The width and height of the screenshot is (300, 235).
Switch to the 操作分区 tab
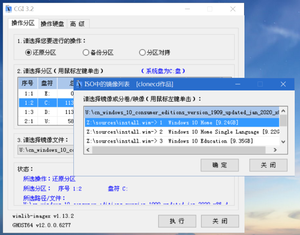click(23, 23)
